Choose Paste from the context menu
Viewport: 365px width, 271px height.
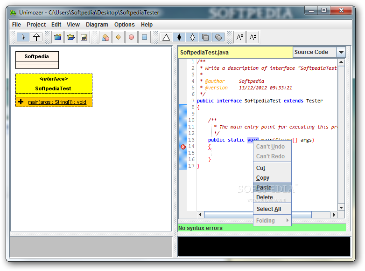click(264, 188)
